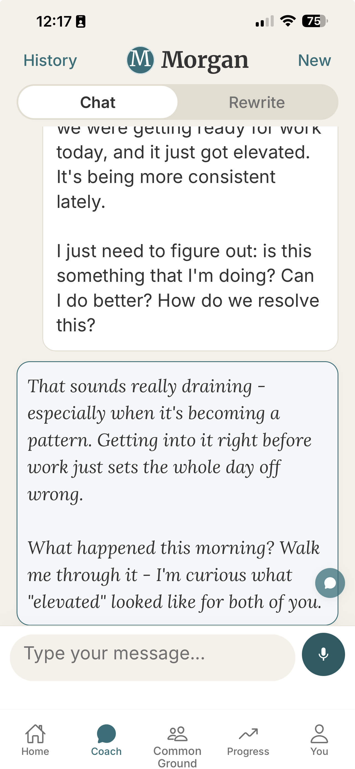Switch to the Chat tab
The image size is (355, 769).
tap(98, 102)
